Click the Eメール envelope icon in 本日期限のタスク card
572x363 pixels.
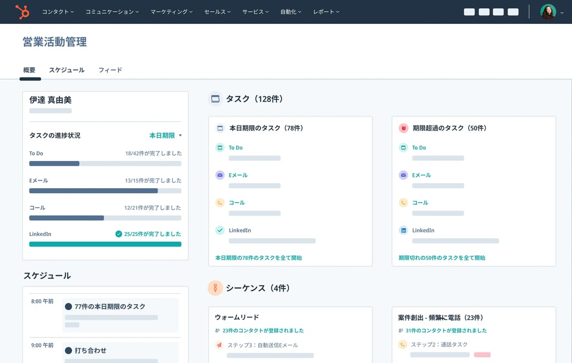point(220,175)
